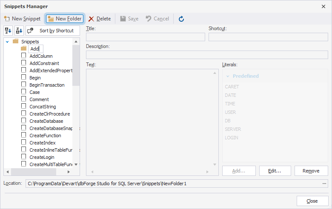This screenshot has height=209, width=332.
Task: Click the Remove literal button
Action: coord(311,171)
